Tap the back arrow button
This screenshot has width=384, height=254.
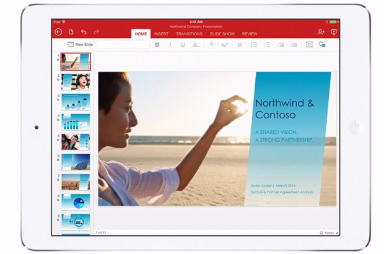tap(59, 32)
